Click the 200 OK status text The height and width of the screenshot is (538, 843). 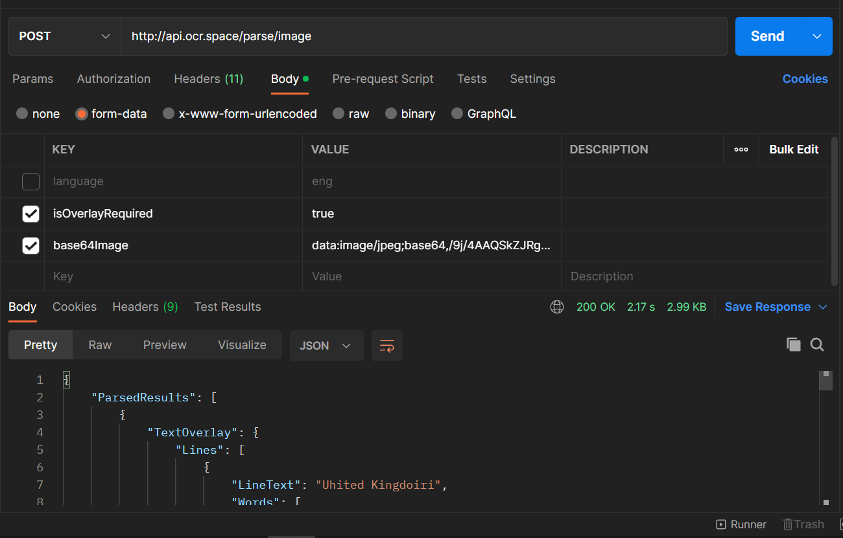pyautogui.click(x=596, y=307)
